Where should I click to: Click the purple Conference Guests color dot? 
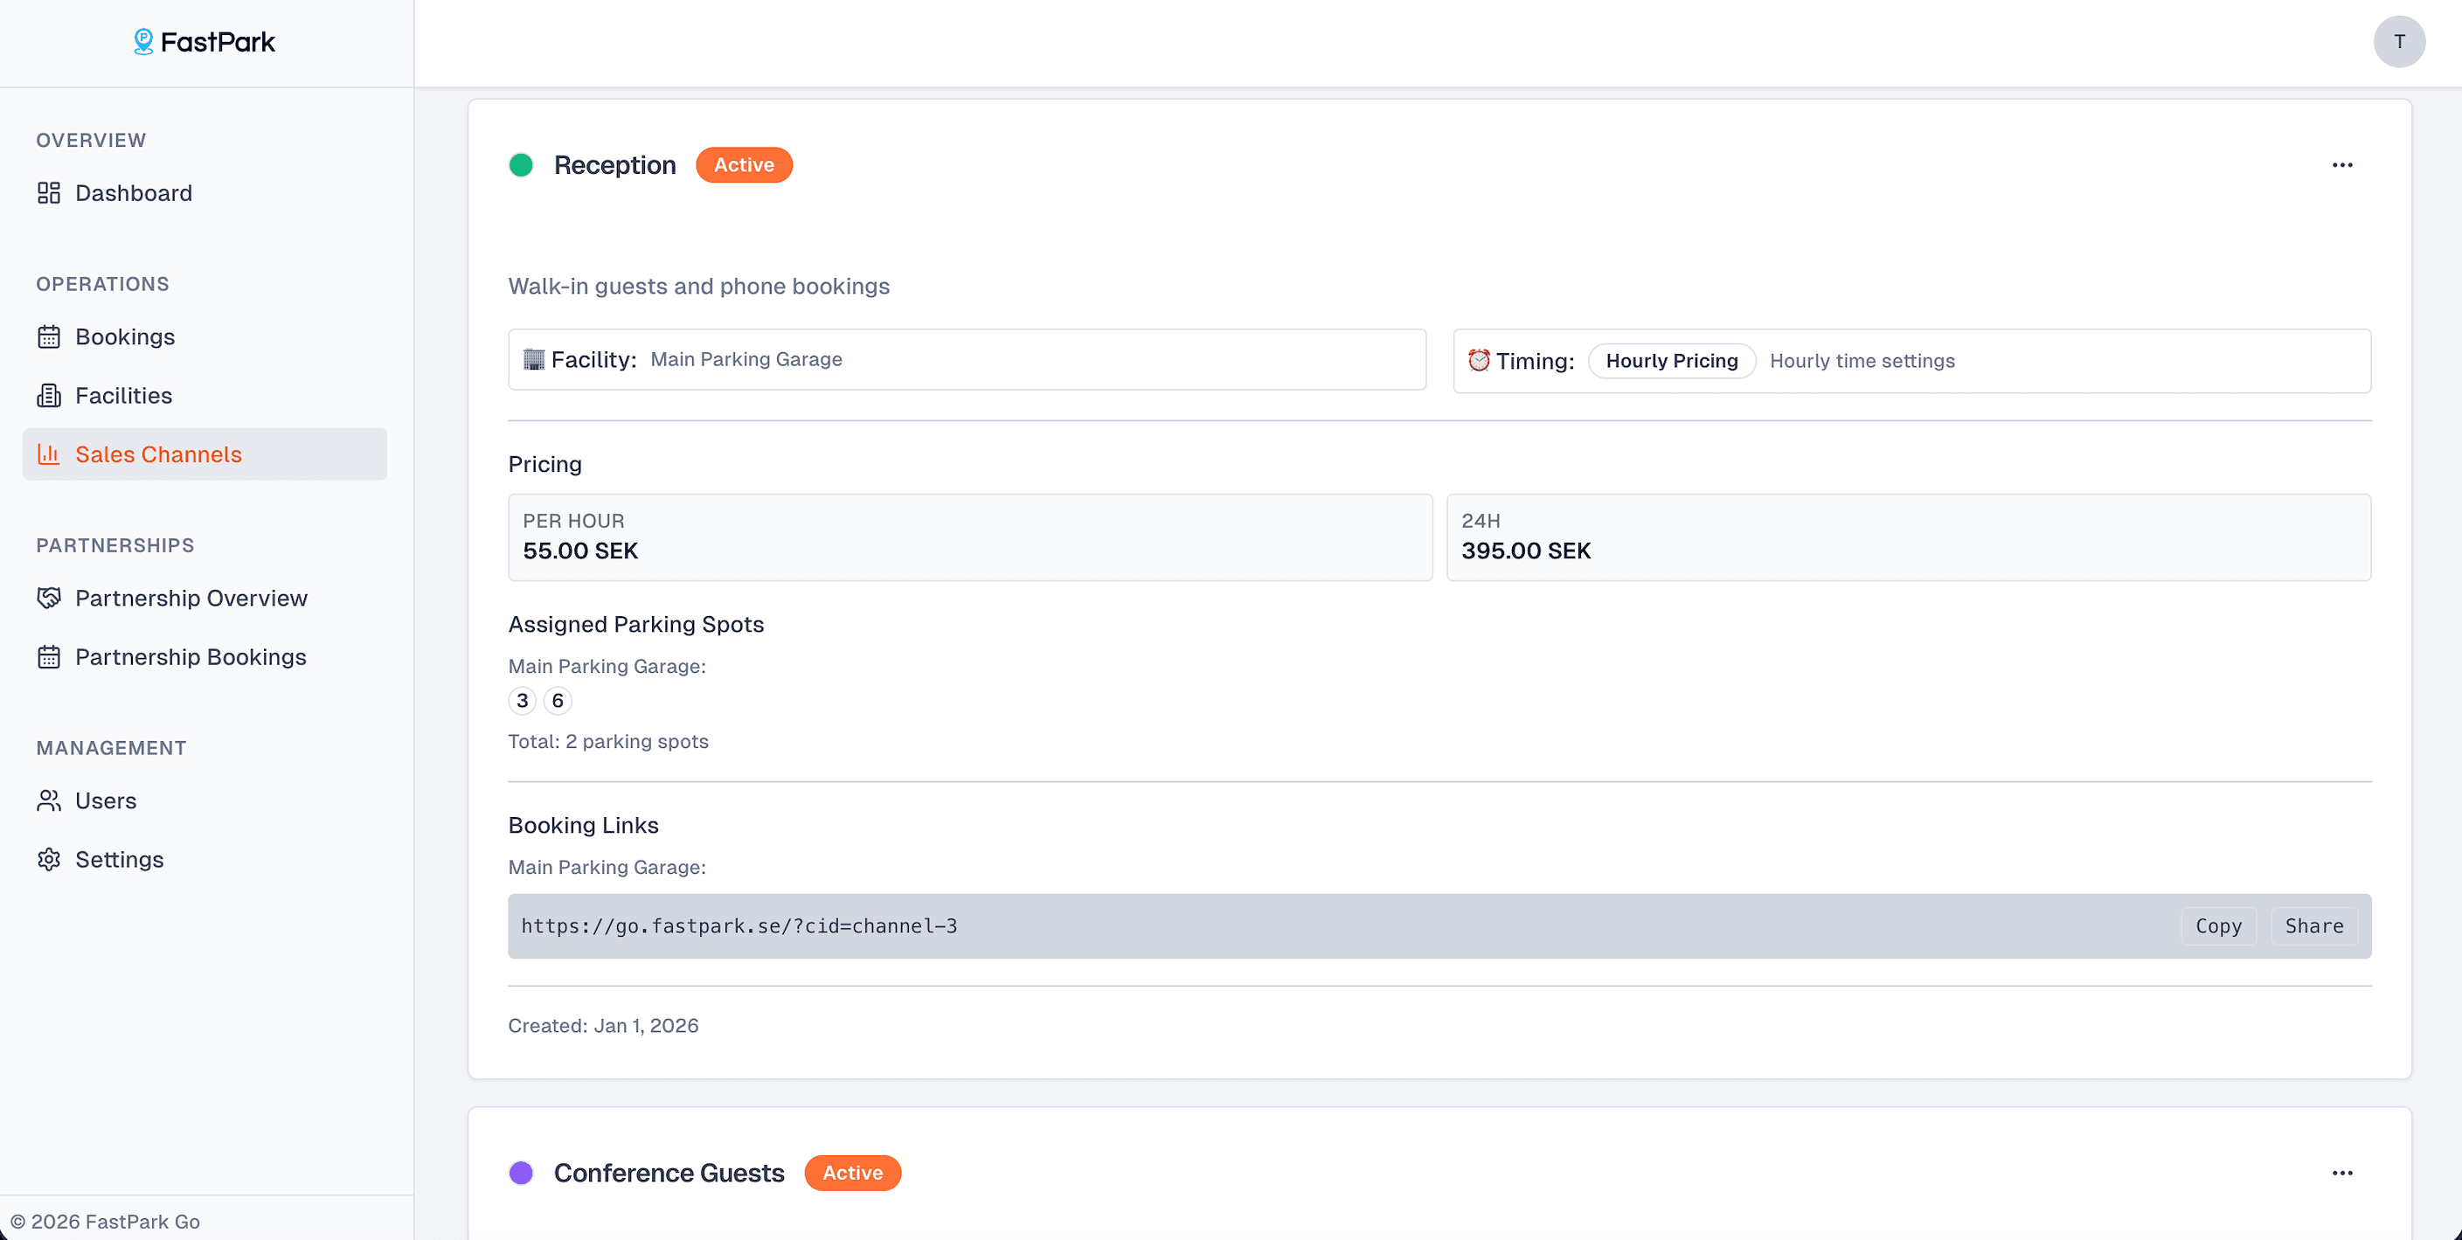tap(521, 1173)
